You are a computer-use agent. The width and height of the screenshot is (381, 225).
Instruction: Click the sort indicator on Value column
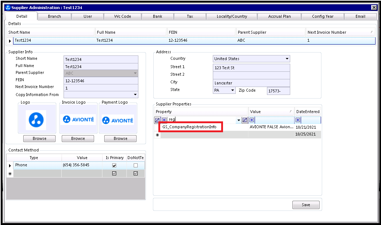(x=291, y=111)
